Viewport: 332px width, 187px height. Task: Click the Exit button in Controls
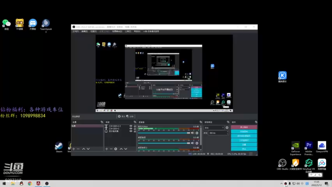244,149
